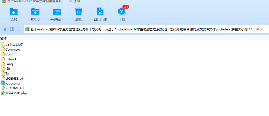Select the Lib folder
This screenshot has height=116, width=269.
click(5, 69)
